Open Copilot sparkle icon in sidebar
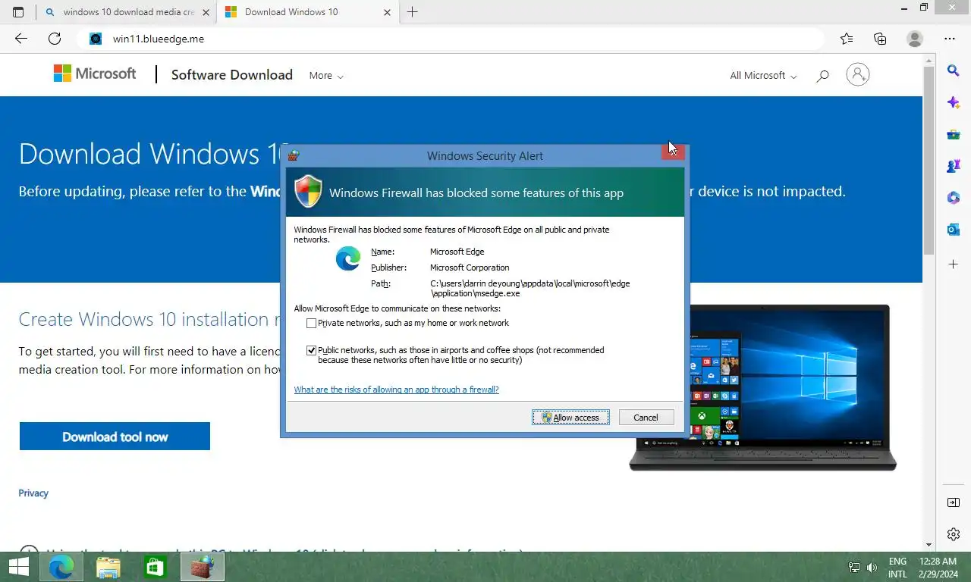Viewport: 971px width, 582px height. pyautogui.click(x=954, y=102)
